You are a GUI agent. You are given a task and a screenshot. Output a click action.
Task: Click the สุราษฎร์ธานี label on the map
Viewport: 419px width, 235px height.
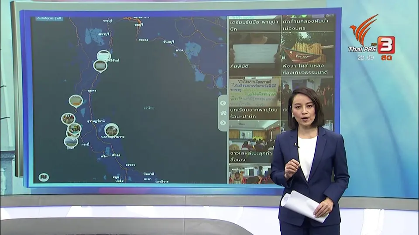pyautogui.click(x=96, y=121)
